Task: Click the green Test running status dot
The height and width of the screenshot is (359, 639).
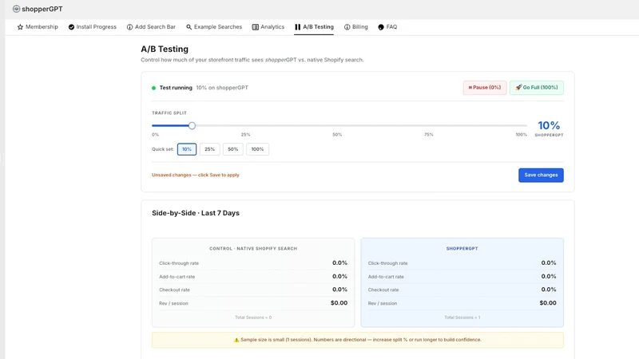Action: click(x=153, y=88)
